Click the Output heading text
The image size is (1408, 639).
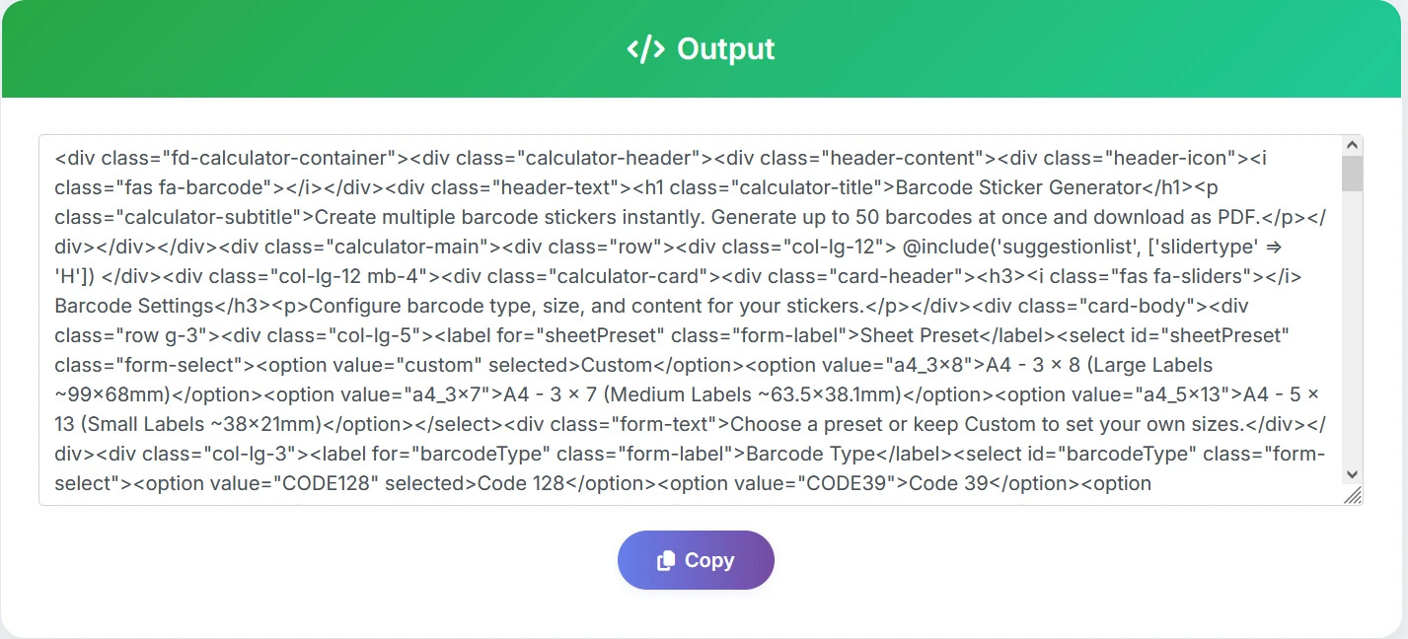(x=725, y=49)
